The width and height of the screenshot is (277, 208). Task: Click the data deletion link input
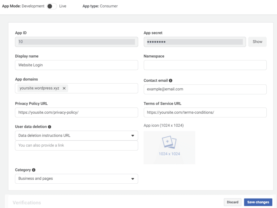click(76, 145)
